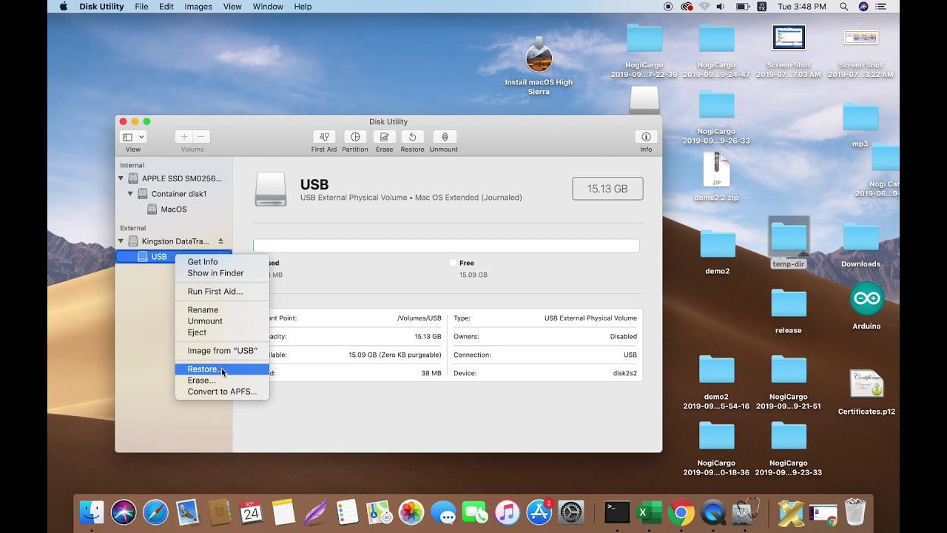Eject the Kingston DataTraveler drive

[220, 241]
